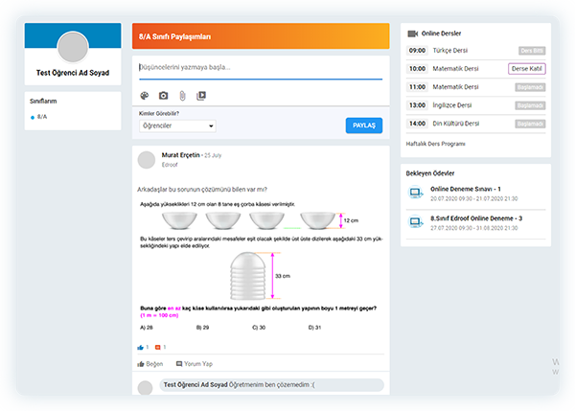This screenshot has height=411, width=575.
Task: Like the post with Beğen
Action: (149, 364)
